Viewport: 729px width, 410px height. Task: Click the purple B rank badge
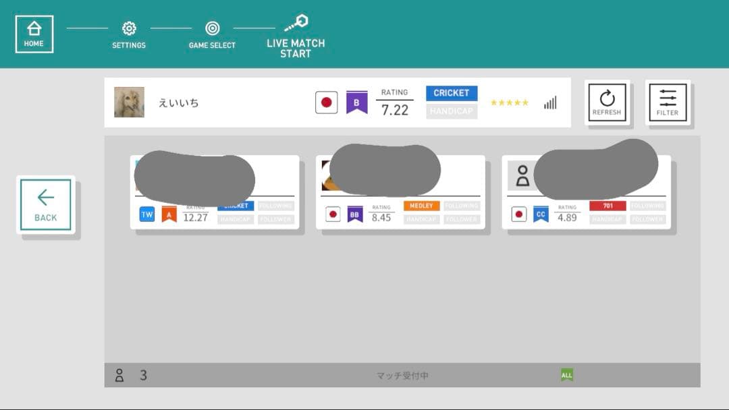(356, 102)
